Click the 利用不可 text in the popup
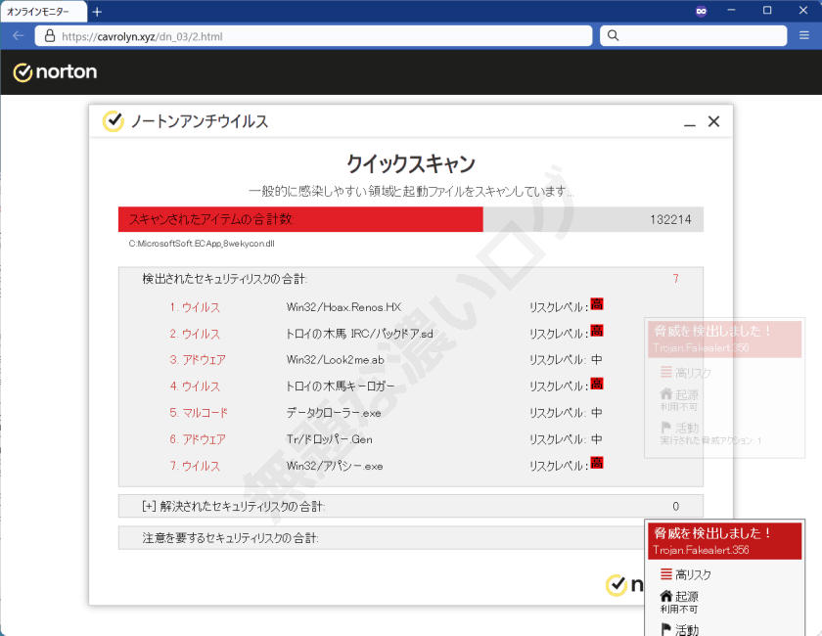Screen dimensions: 822x636 point(679,610)
